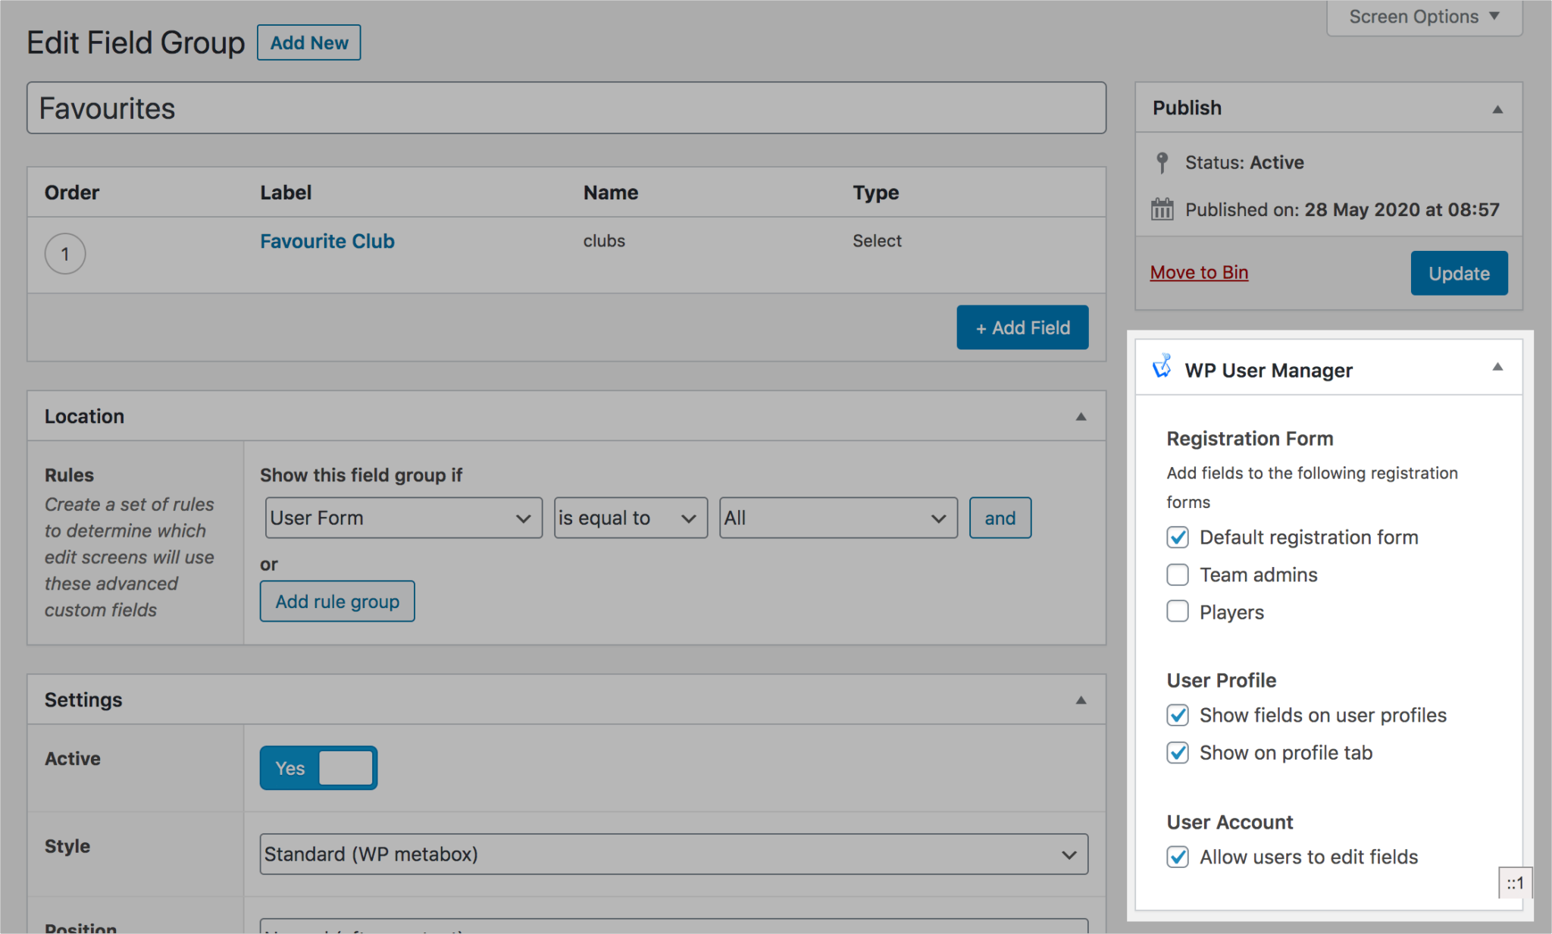Open the User Form location dropdown
Viewport: 1552px width, 934px height.
pyautogui.click(x=403, y=518)
